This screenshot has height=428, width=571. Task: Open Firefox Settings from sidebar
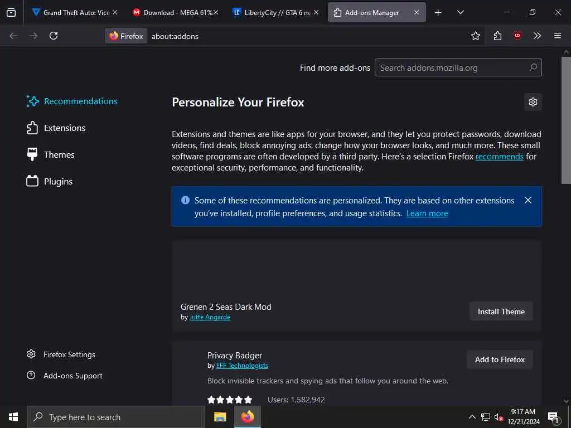tap(61, 354)
